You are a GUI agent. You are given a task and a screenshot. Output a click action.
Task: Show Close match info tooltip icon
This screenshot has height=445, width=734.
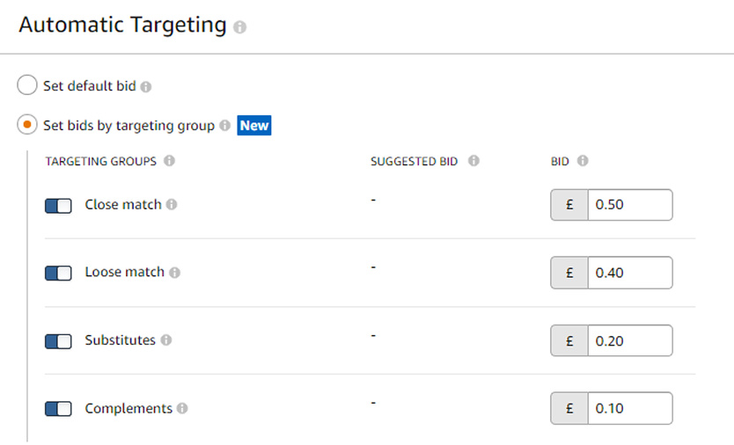click(x=172, y=204)
